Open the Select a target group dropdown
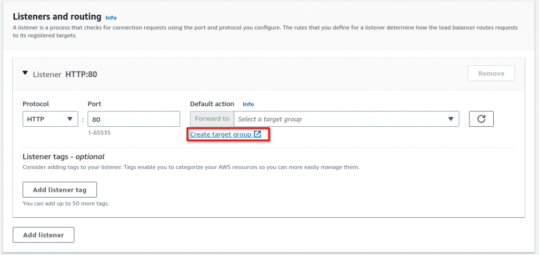Image resolution: width=539 pixels, height=255 pixels. pos(346,119)
